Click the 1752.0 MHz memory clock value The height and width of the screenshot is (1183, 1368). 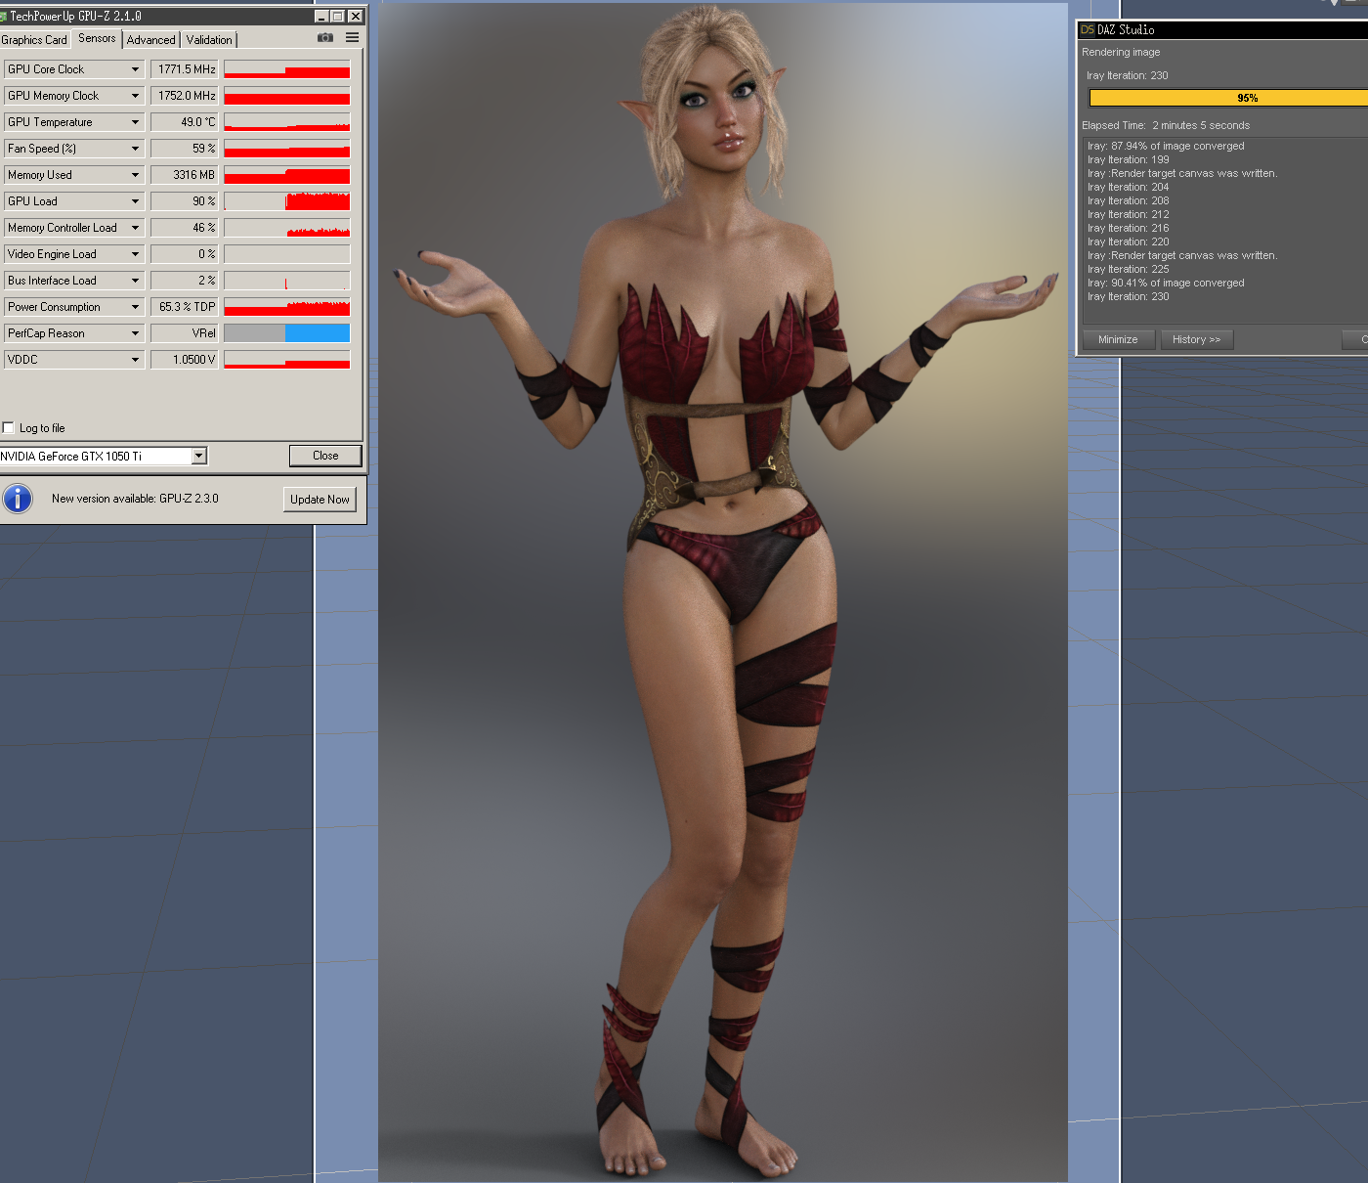coord(184,96)
